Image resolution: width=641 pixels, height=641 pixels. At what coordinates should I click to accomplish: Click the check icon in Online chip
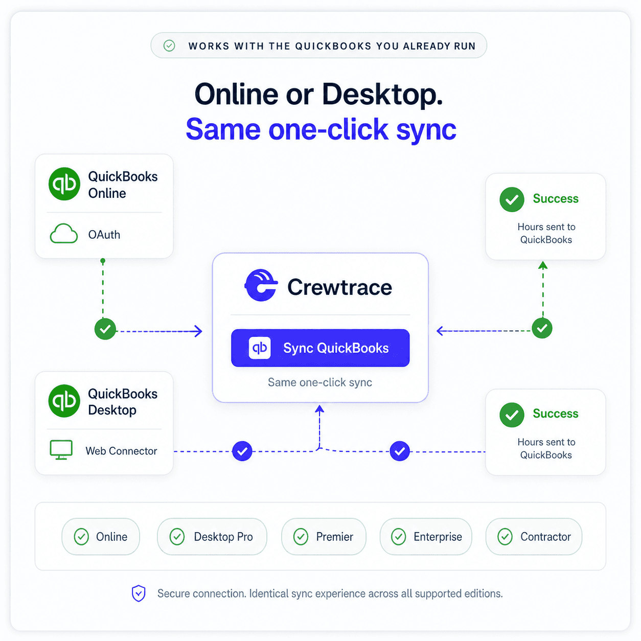[x=81, y=537]
